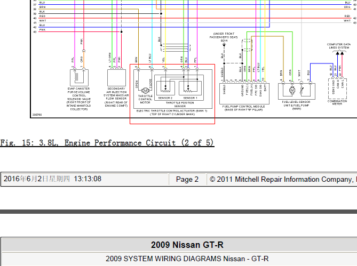Click the left 'PNK' wire label on row 43
The width and height of the screenshot is (357, 266).
point(42,30)
